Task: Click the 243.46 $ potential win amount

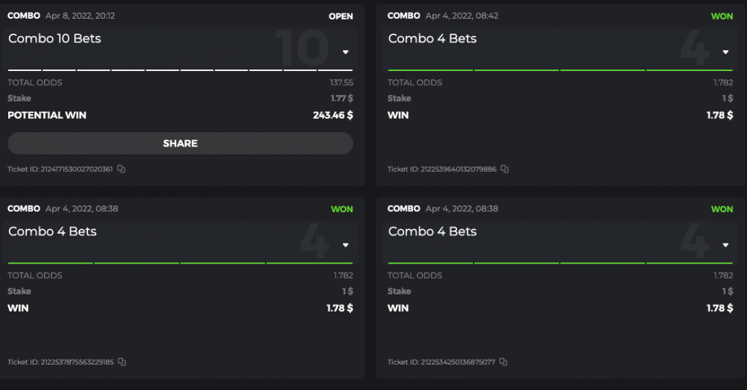Action: pos(332,115)
